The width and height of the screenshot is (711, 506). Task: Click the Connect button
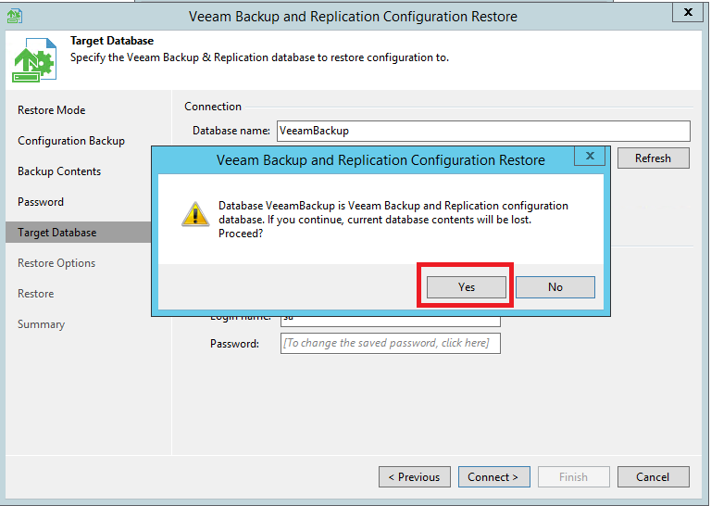493,477
